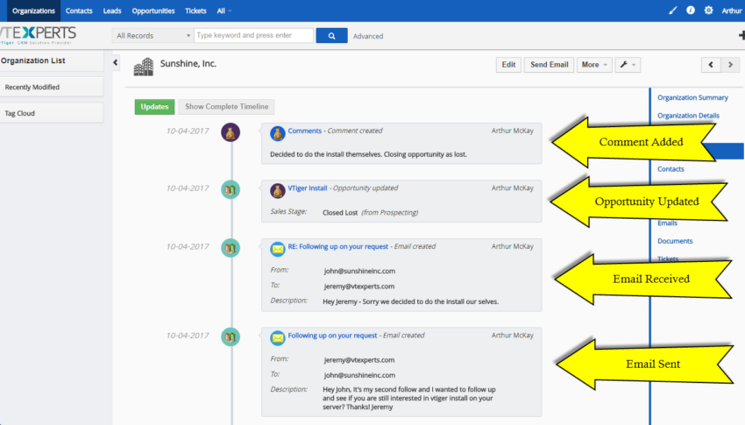The image size is (745, 425).
Task: Click Sunshine, Inc. organization title
Action: 188,64
